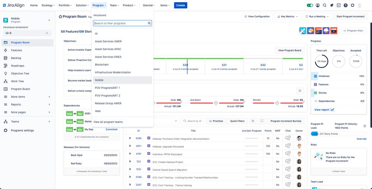Open the Run a Meeting dropdown

click(317, 17)
